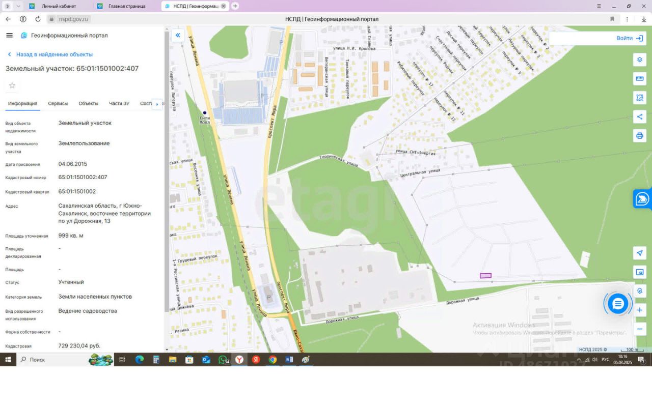
Task: Click the Windows taskbar search box
Action: point(56,360)
